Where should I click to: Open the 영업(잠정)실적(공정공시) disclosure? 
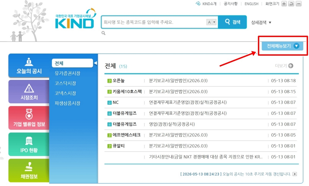point(172,124)
